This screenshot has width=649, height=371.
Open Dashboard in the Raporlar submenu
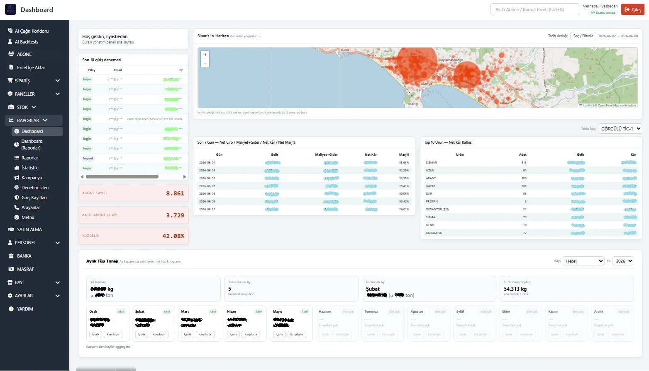tap(37, 131)
